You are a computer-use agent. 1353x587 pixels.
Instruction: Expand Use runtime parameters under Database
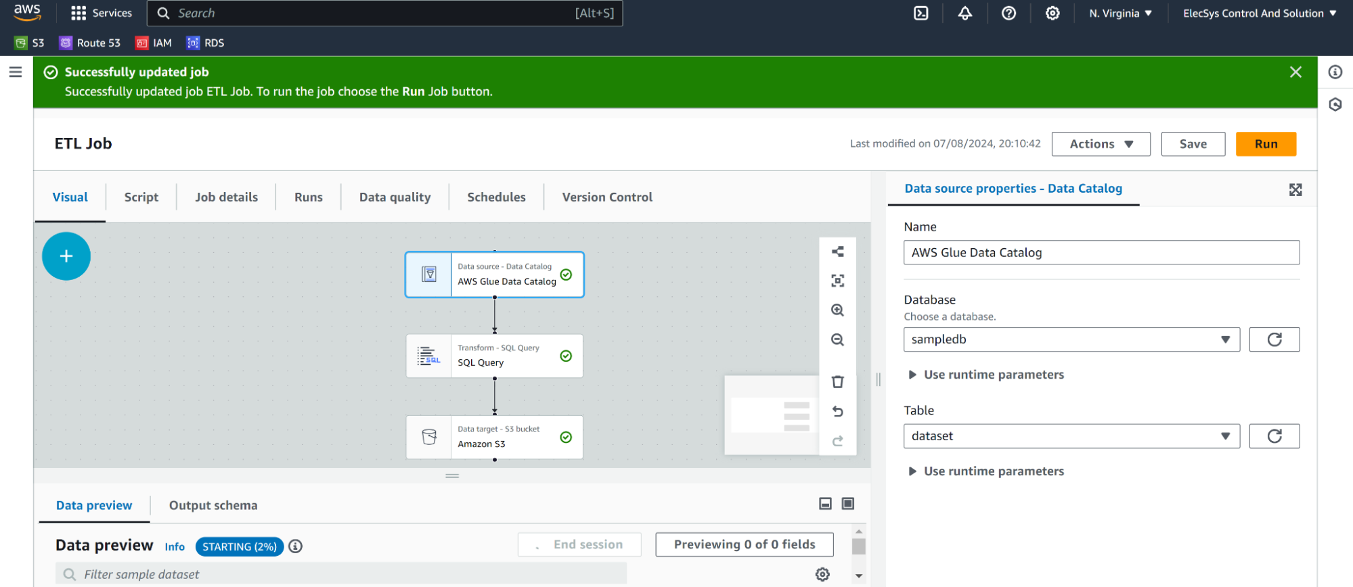tap(986, 375)
